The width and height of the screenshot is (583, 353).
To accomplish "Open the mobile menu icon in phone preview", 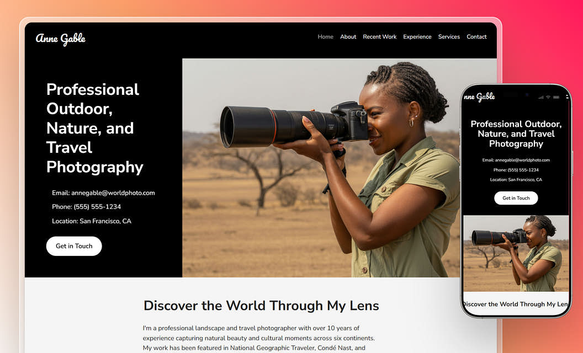I will [567, 97].
